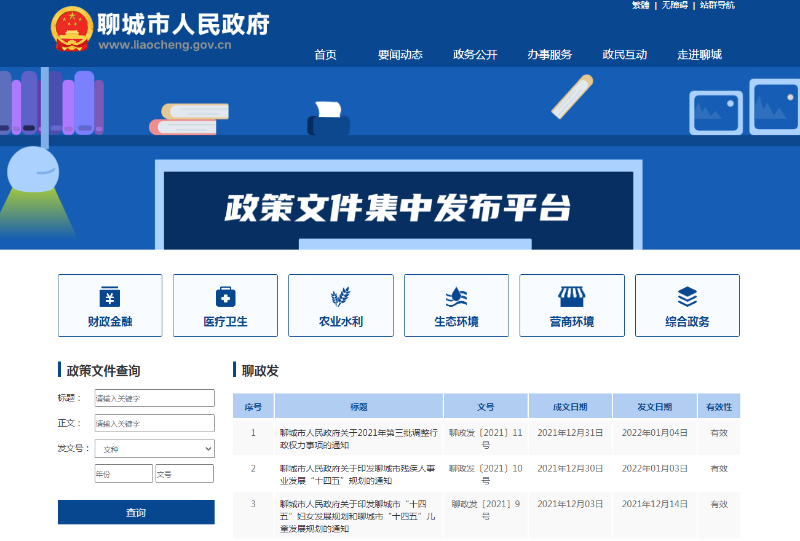Open the 生态环境 water drop icon

point(456,296)
